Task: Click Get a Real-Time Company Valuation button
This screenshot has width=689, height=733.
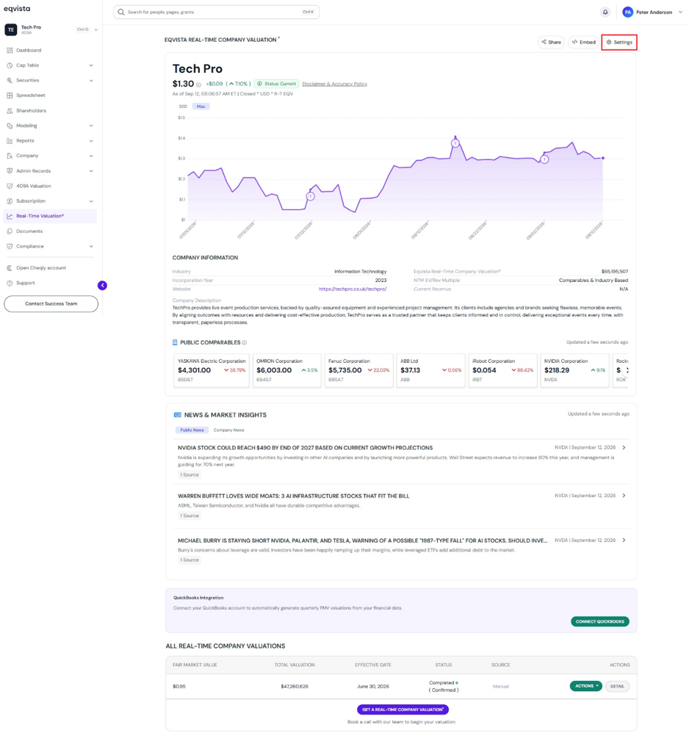Action: [x=403, y=709]
